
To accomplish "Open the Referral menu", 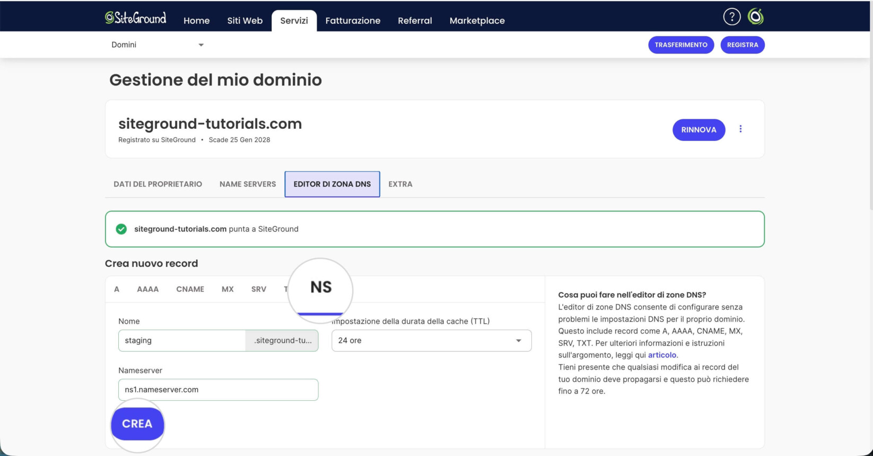I will 415,21.
